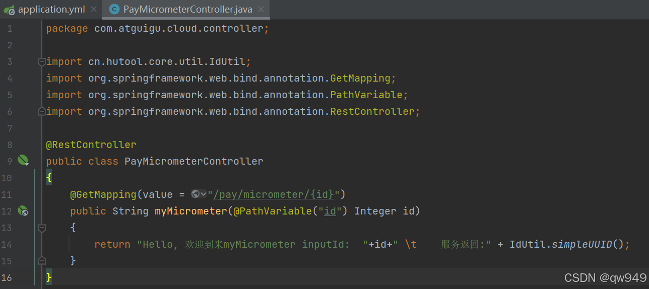Click the @PathVariable annotation

(273, 211)
